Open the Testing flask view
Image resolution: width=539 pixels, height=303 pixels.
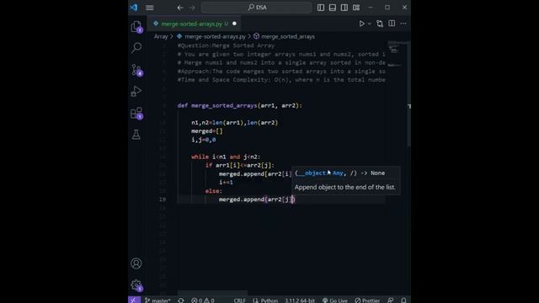click(x=136, y=135)
